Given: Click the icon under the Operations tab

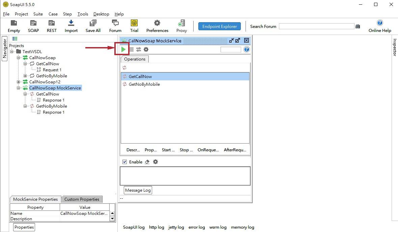Looking at the screenshot, I should pyautogui.click(x=124, y=68).
